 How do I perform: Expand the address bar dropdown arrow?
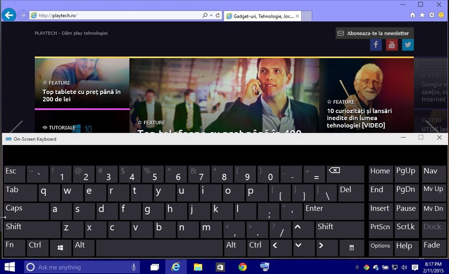pos(212,15)
